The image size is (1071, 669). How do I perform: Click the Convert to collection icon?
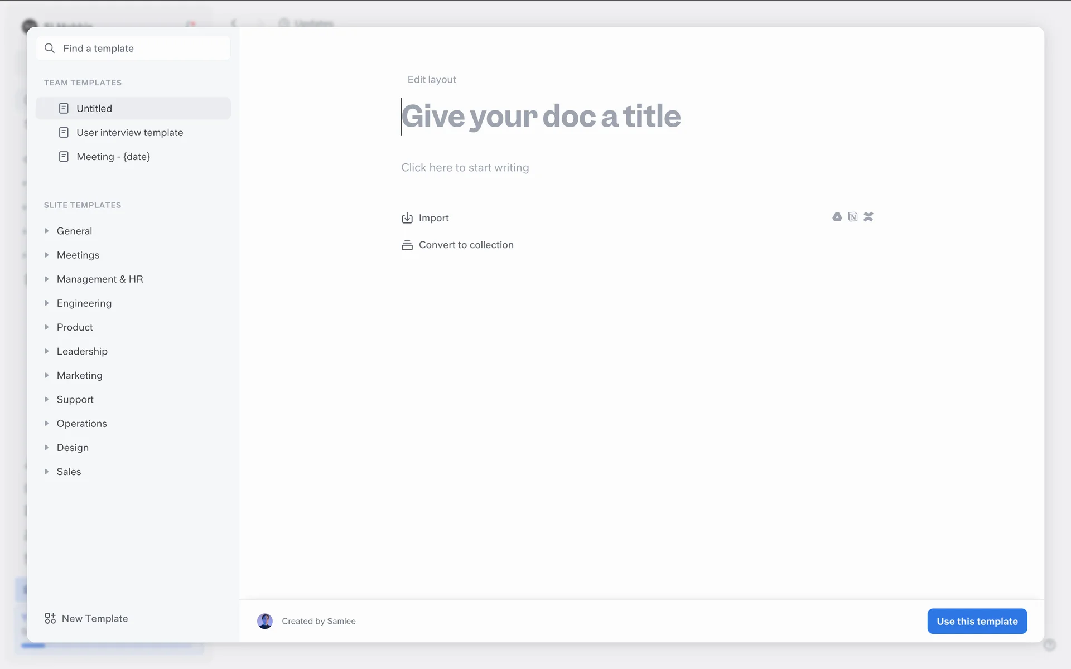pyautogui.click(x=407, y=245)
